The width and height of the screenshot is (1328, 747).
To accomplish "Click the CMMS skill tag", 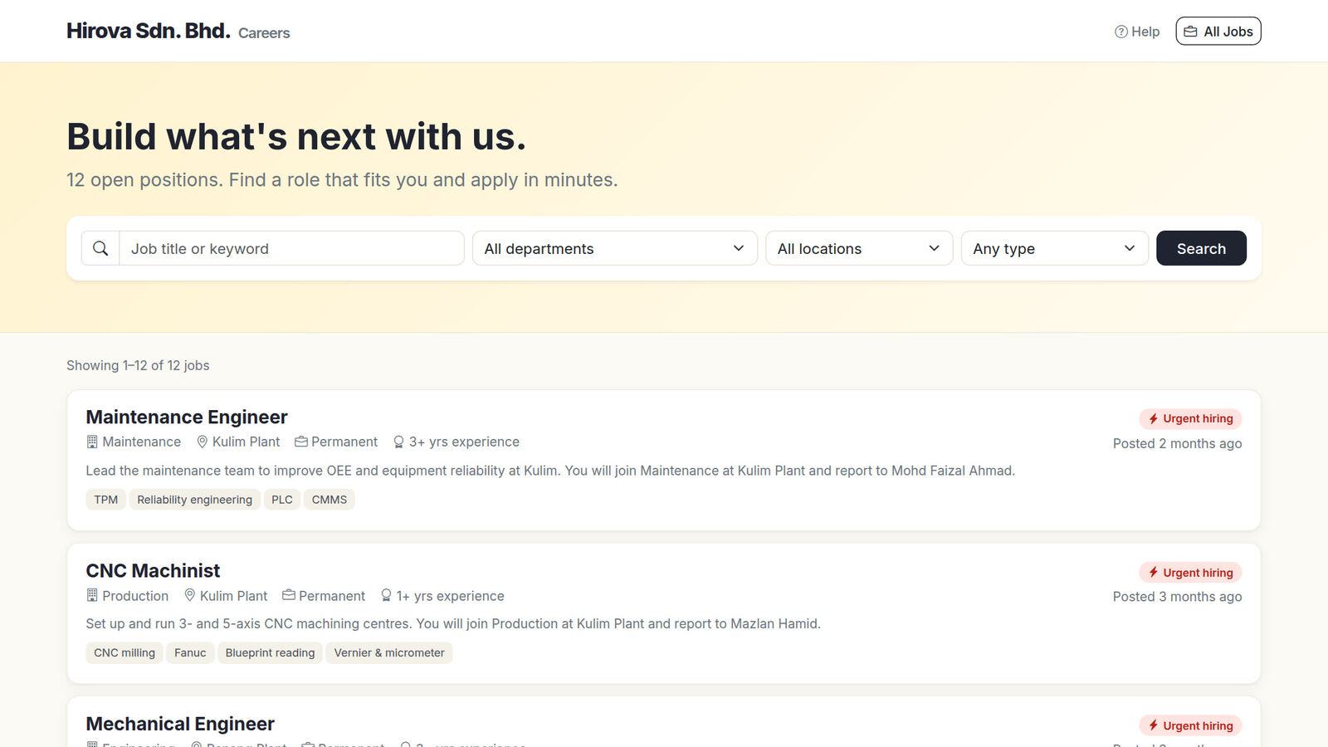I will click(x=330, y=500).
